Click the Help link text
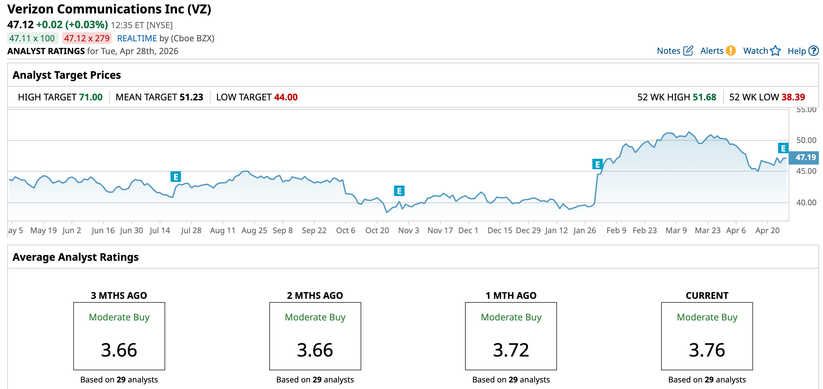The image size is (823, 389). point(796,51)
